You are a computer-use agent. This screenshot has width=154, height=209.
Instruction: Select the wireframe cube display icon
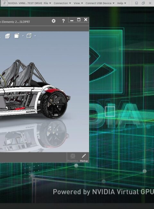29,36
